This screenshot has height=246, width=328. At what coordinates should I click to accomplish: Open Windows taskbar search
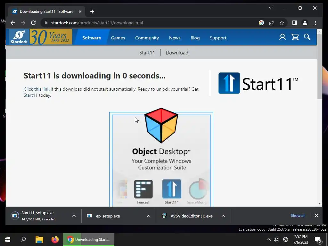[23, 240]
